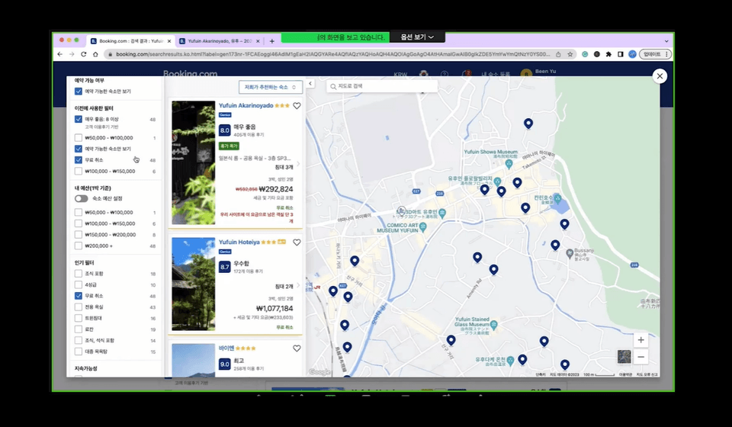The image size is (732, 427).
Task: Open the 옵션 보기 screen-share options menu
Action: [x=417, y=37]
